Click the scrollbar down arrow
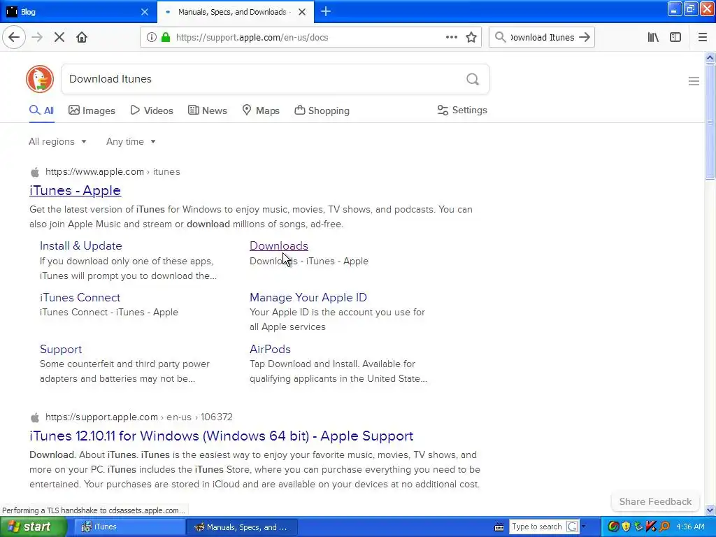Screen dimensions: 716x537 click(x=710, y=510)
